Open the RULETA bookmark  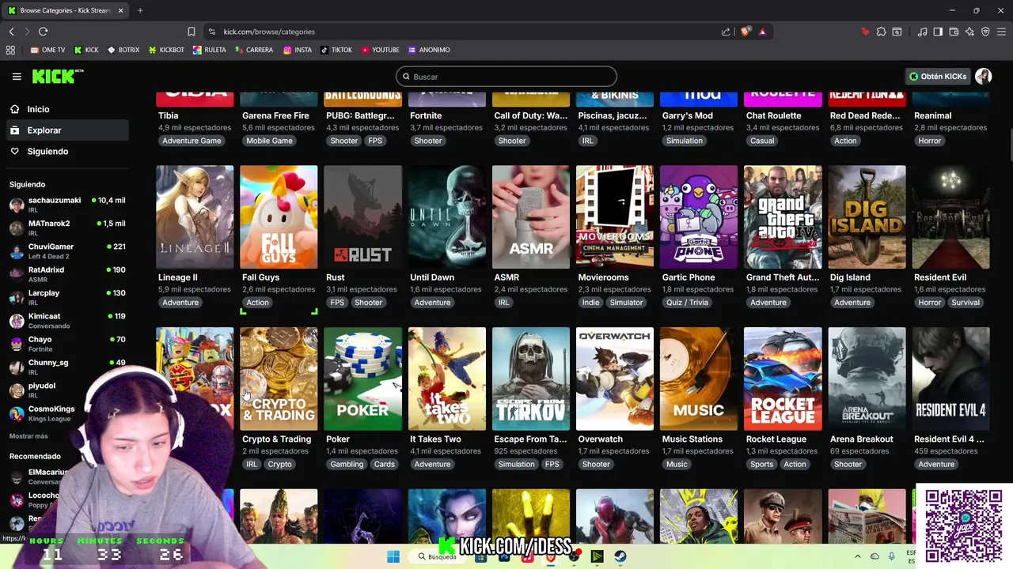point(209,50)
